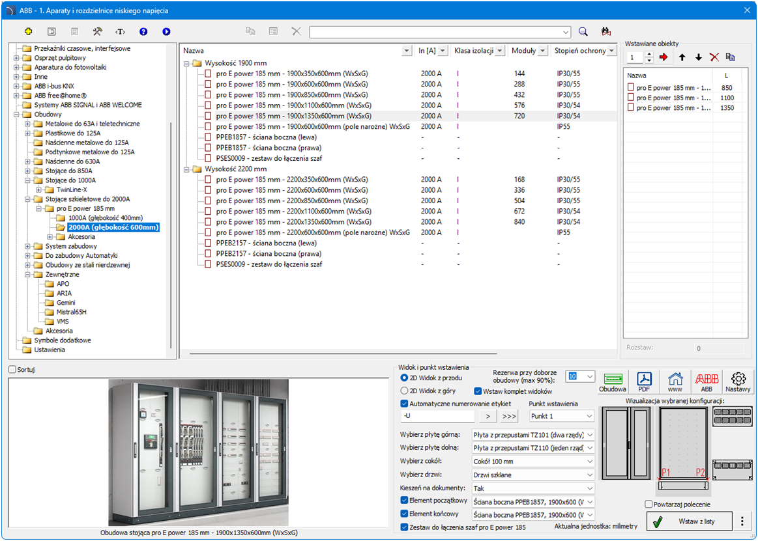Click the blue question mark help icon
Viewport: 758px width, 541px height.
(143, 31)
